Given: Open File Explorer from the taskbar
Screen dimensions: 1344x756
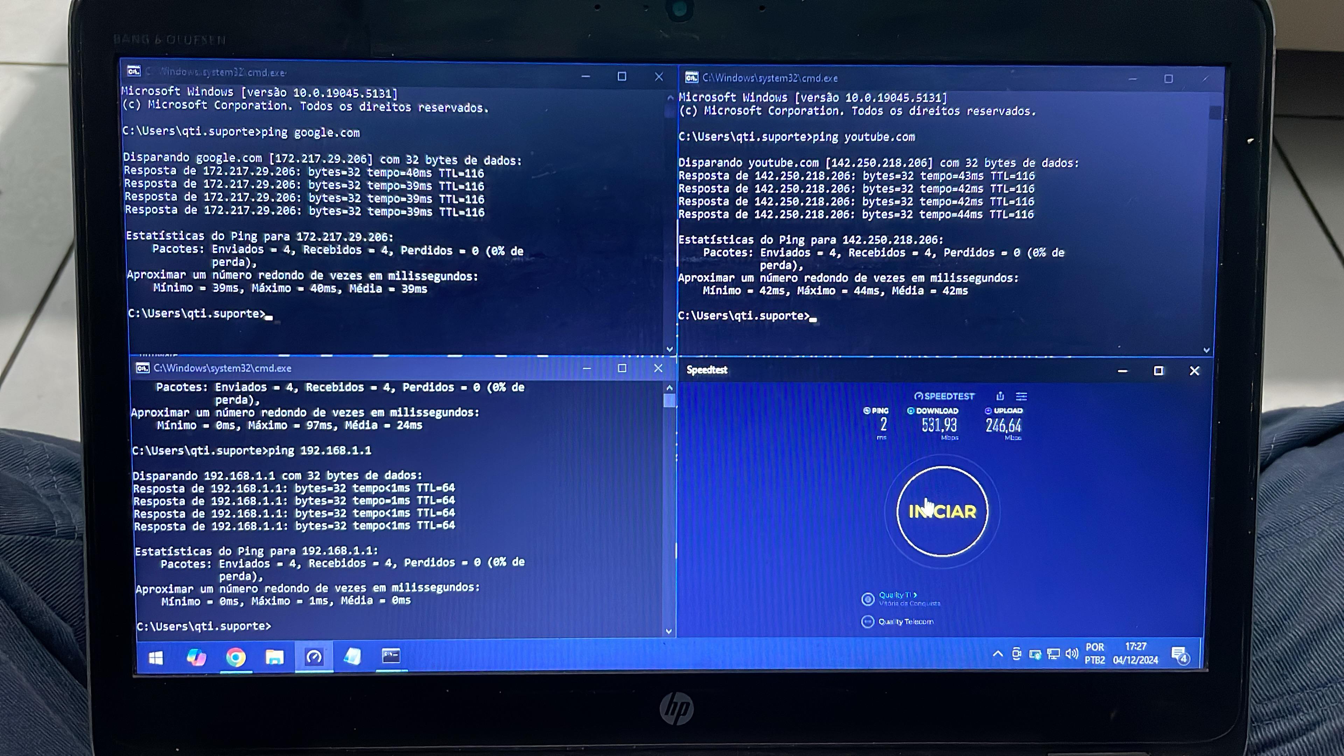Looking at the screenshot, I should click(274, 657).
